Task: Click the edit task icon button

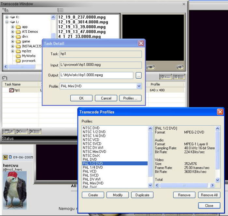Action: [x=8, y=132]
